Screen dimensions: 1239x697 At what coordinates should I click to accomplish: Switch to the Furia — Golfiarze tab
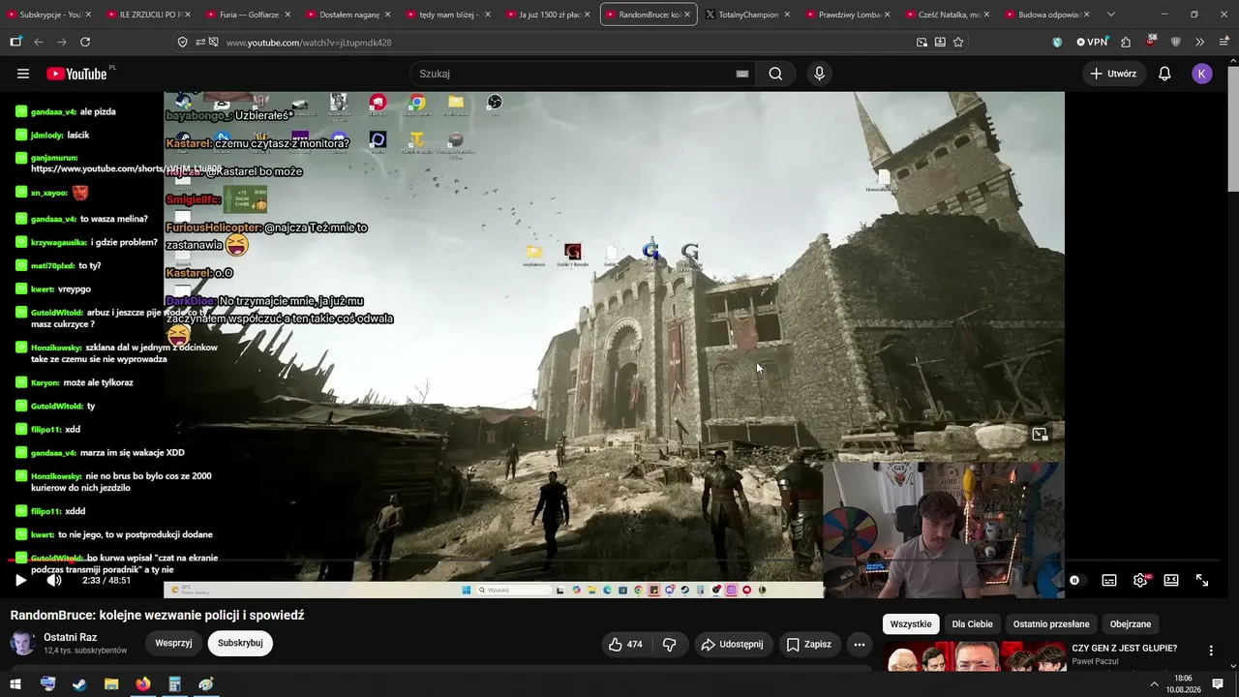point(249,15)
